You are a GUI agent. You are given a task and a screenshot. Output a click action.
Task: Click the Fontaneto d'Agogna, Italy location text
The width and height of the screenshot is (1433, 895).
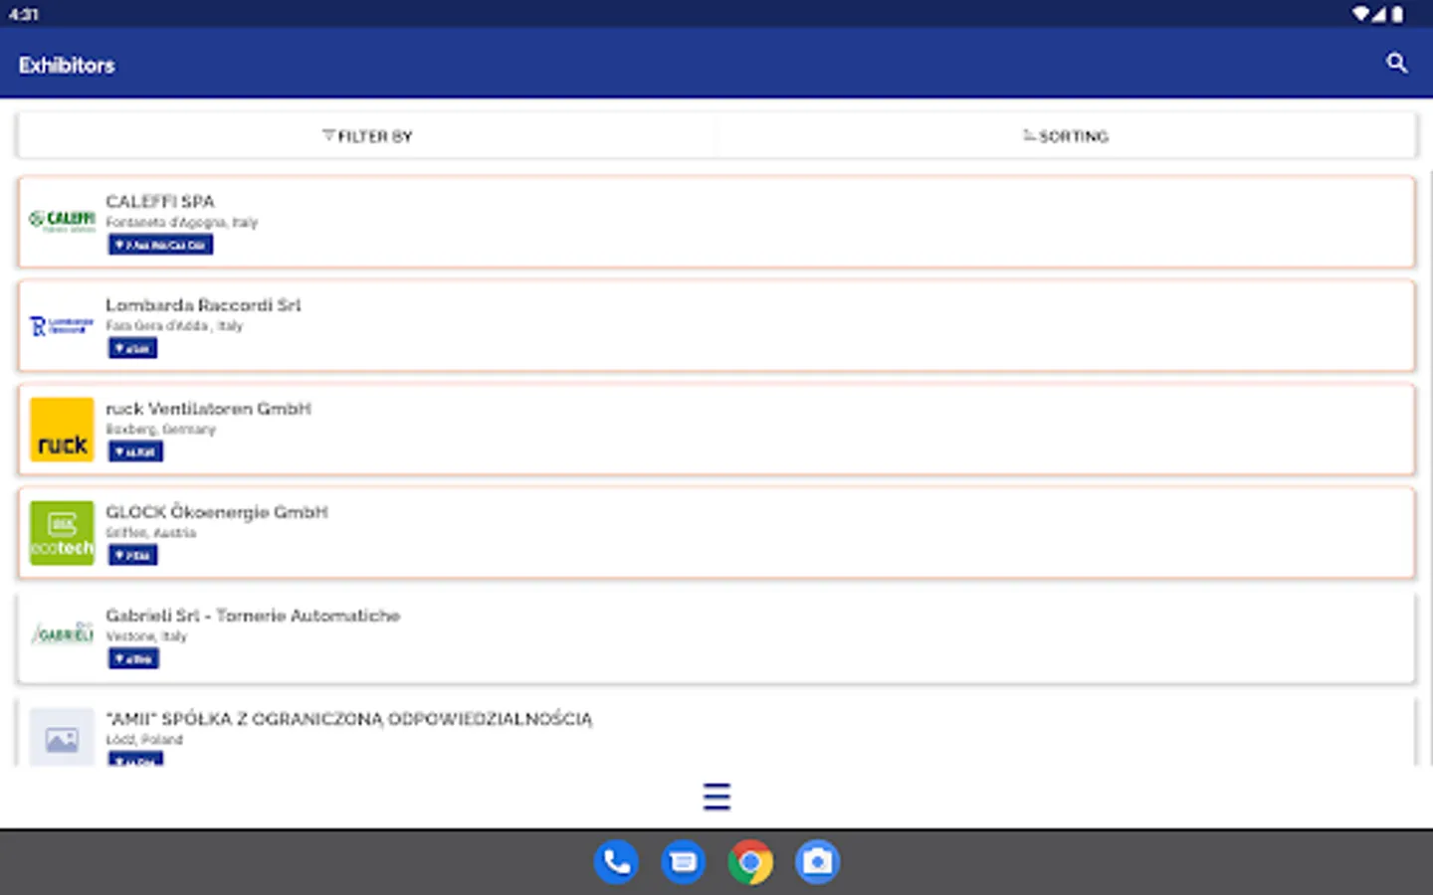(182, 223)
